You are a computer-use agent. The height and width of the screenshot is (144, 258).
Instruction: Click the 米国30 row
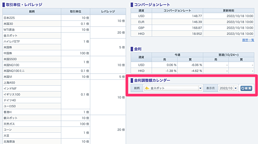(32, 24)
